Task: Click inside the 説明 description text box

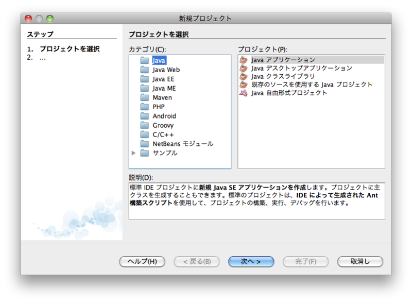Action: pyautogui.click(x=256, y=201)
